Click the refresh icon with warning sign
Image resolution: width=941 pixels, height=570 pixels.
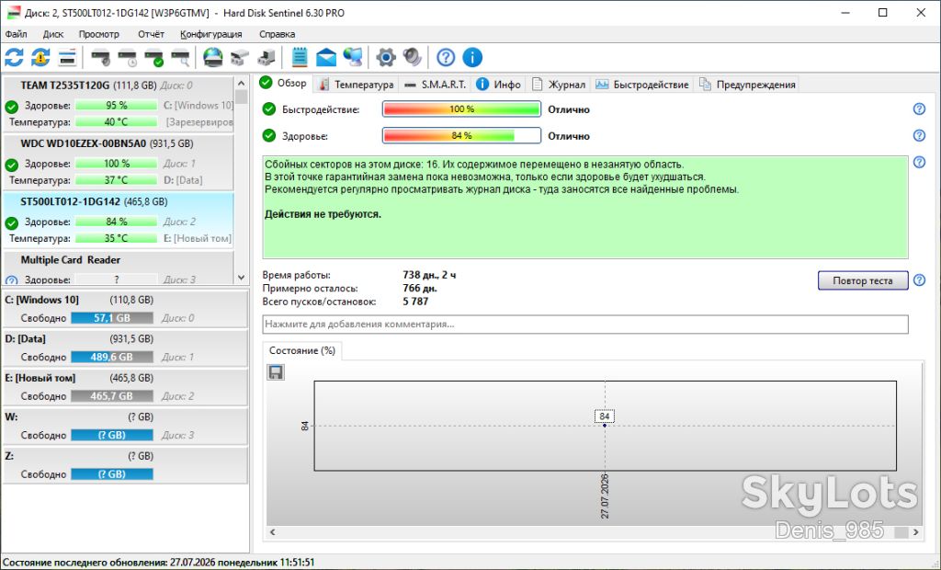tap(40, 58)
